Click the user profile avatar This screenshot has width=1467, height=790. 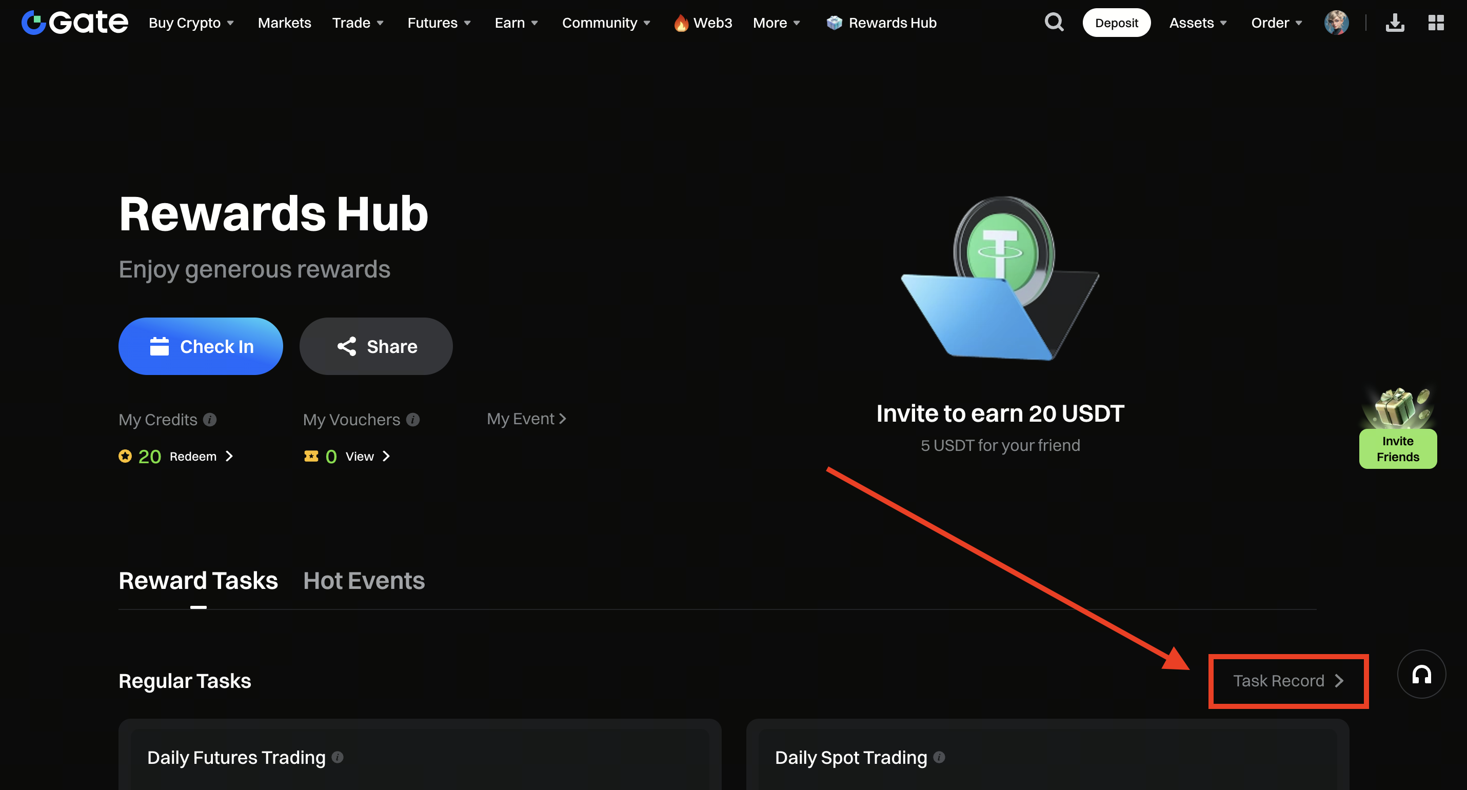1336,23
